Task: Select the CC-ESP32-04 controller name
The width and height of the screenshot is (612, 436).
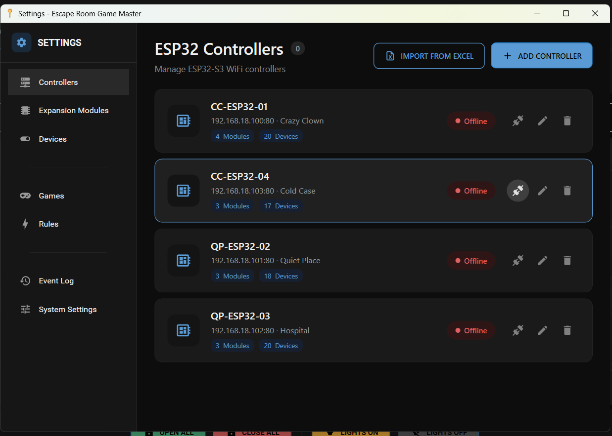Action: (x=240, y=176)
